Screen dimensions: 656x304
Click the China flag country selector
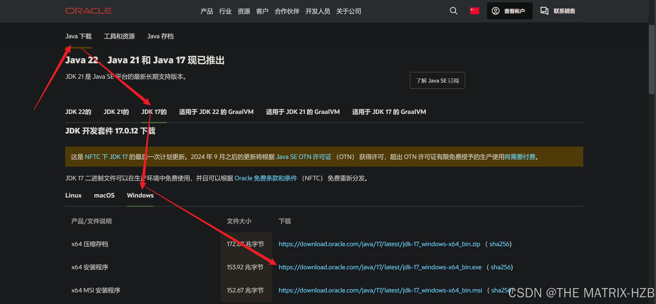474,11
